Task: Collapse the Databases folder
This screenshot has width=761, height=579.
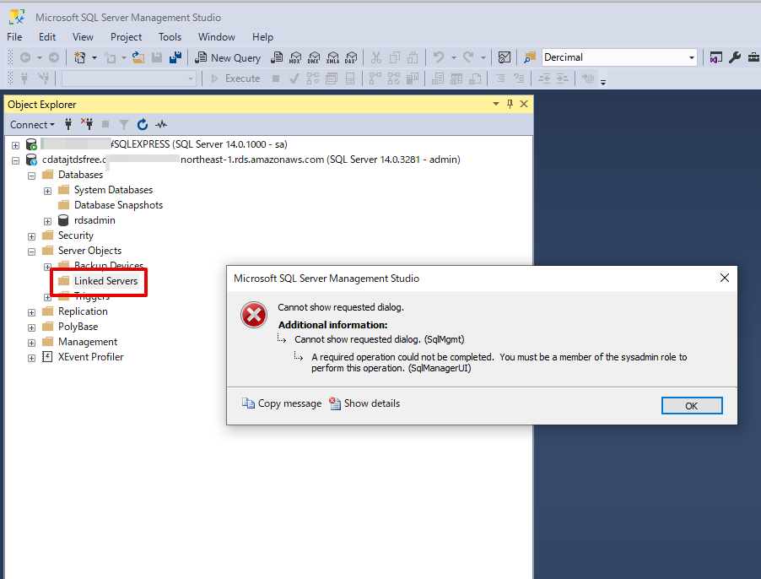Action: click(x=31, y=176)
